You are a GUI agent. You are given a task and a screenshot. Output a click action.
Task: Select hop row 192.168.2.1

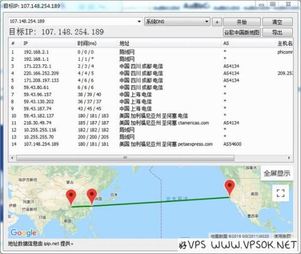coord(150,52)
